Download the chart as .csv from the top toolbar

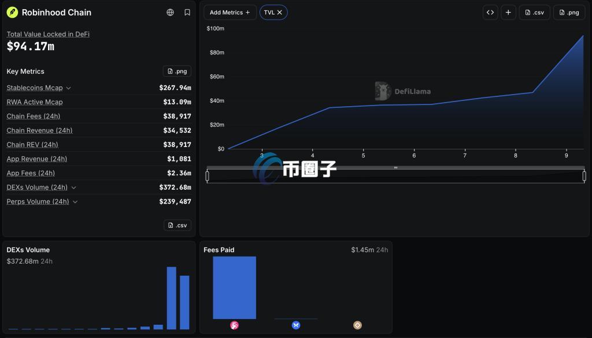click(x=535, y=13)
